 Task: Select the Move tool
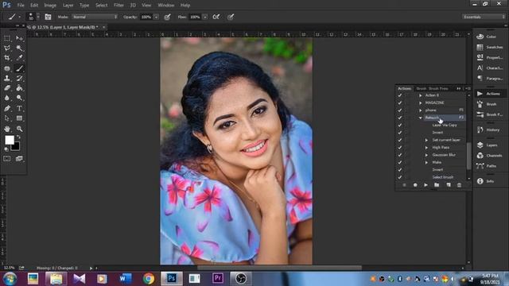19,38
